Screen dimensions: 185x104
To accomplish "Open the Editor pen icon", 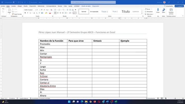I will point(164,10).
